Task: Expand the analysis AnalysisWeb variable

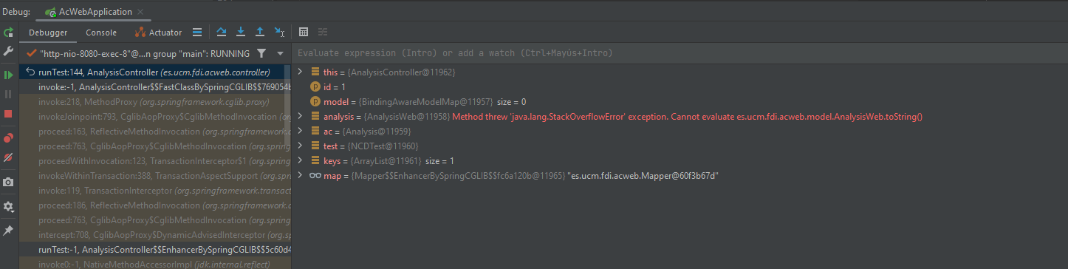Action: [300, 117]
